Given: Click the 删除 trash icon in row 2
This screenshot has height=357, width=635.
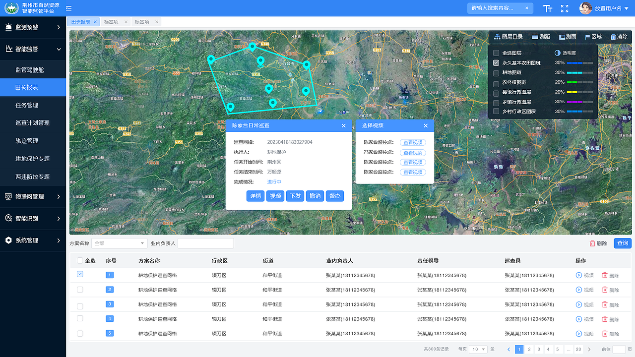Looking at the screenshot, I should click(x=605, y=290).
